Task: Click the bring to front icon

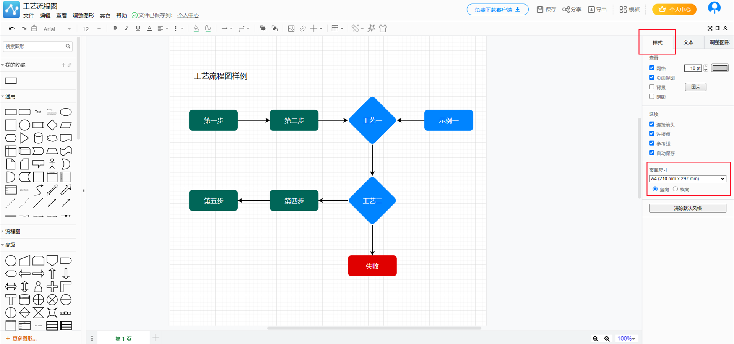Action: coord(263,28)
